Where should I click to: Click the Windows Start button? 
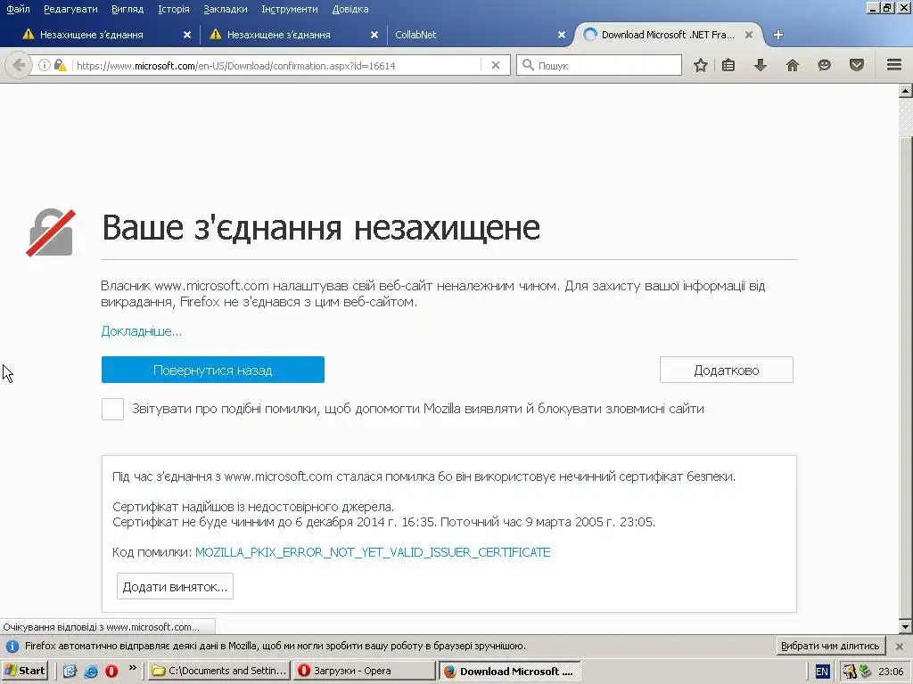pos(25,671)
